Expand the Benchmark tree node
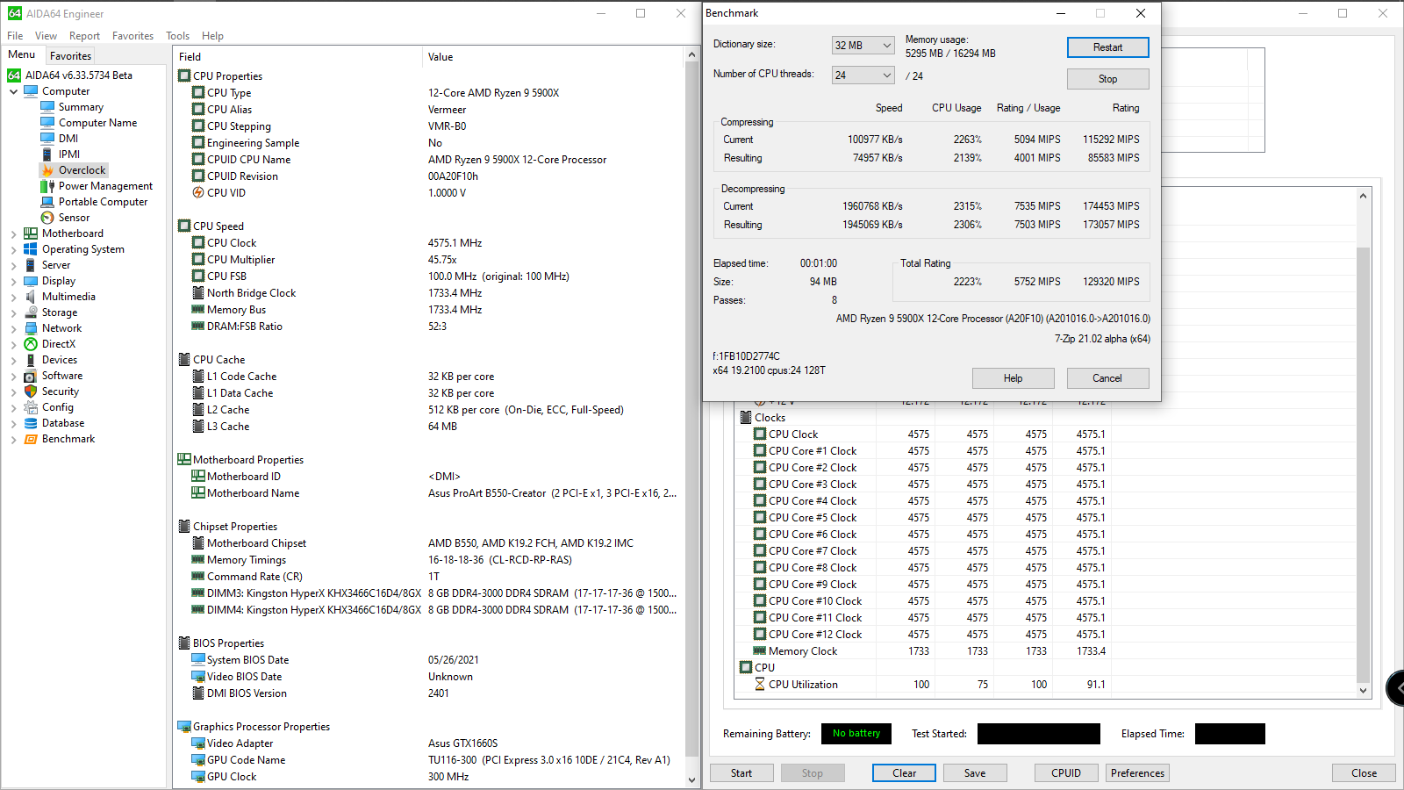 pyautogui.click(x=13, y=439)
